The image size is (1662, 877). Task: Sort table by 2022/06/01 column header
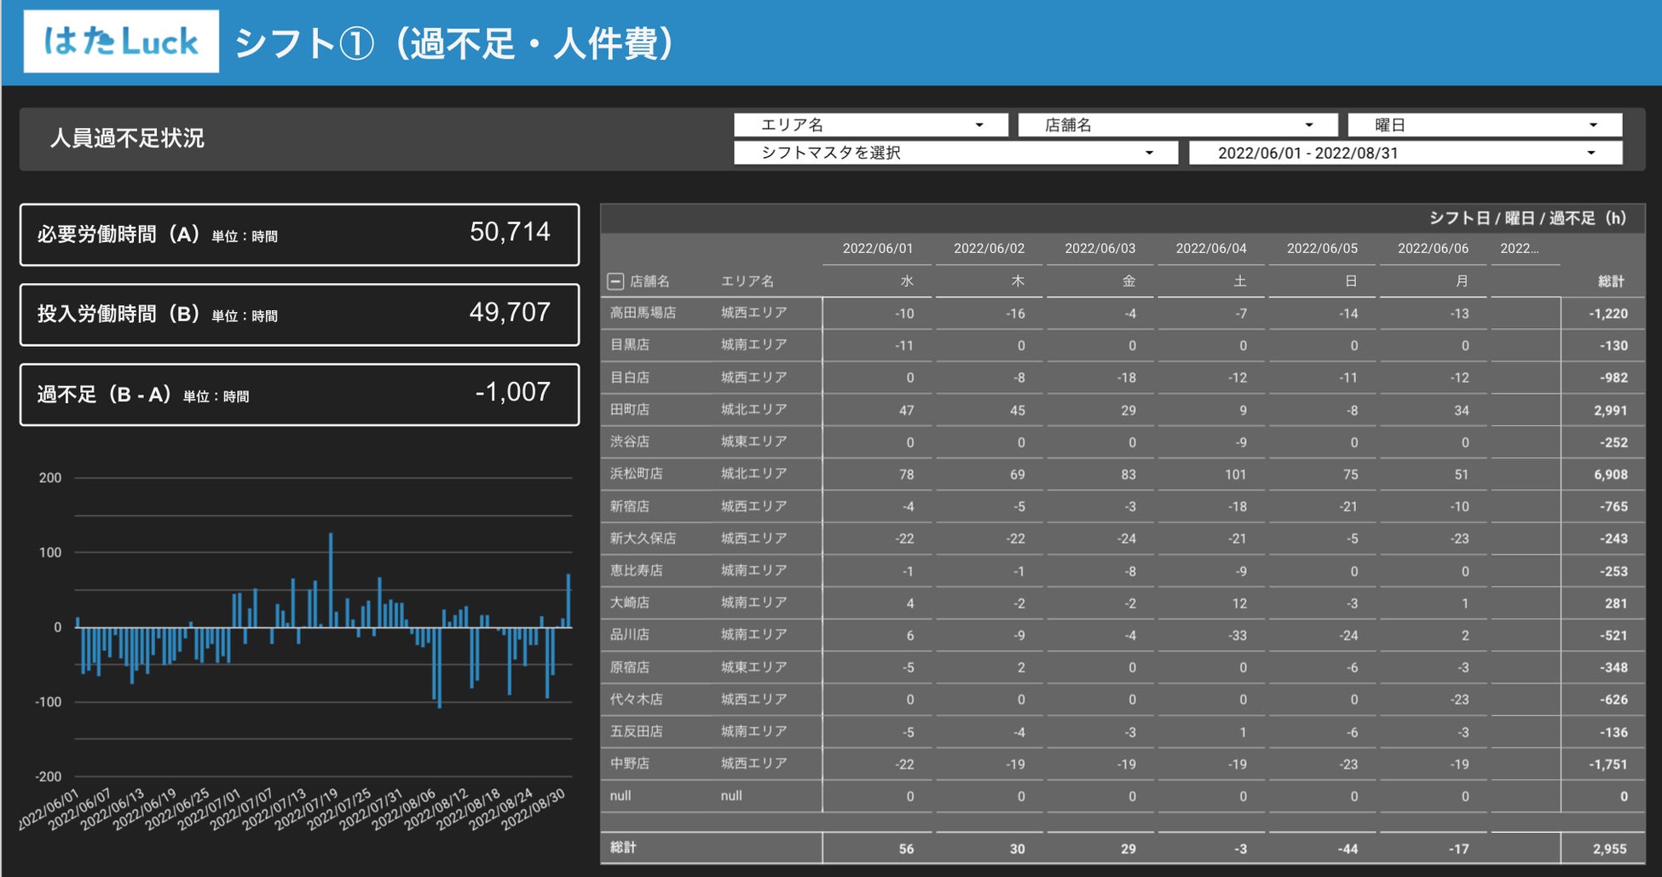877,248
